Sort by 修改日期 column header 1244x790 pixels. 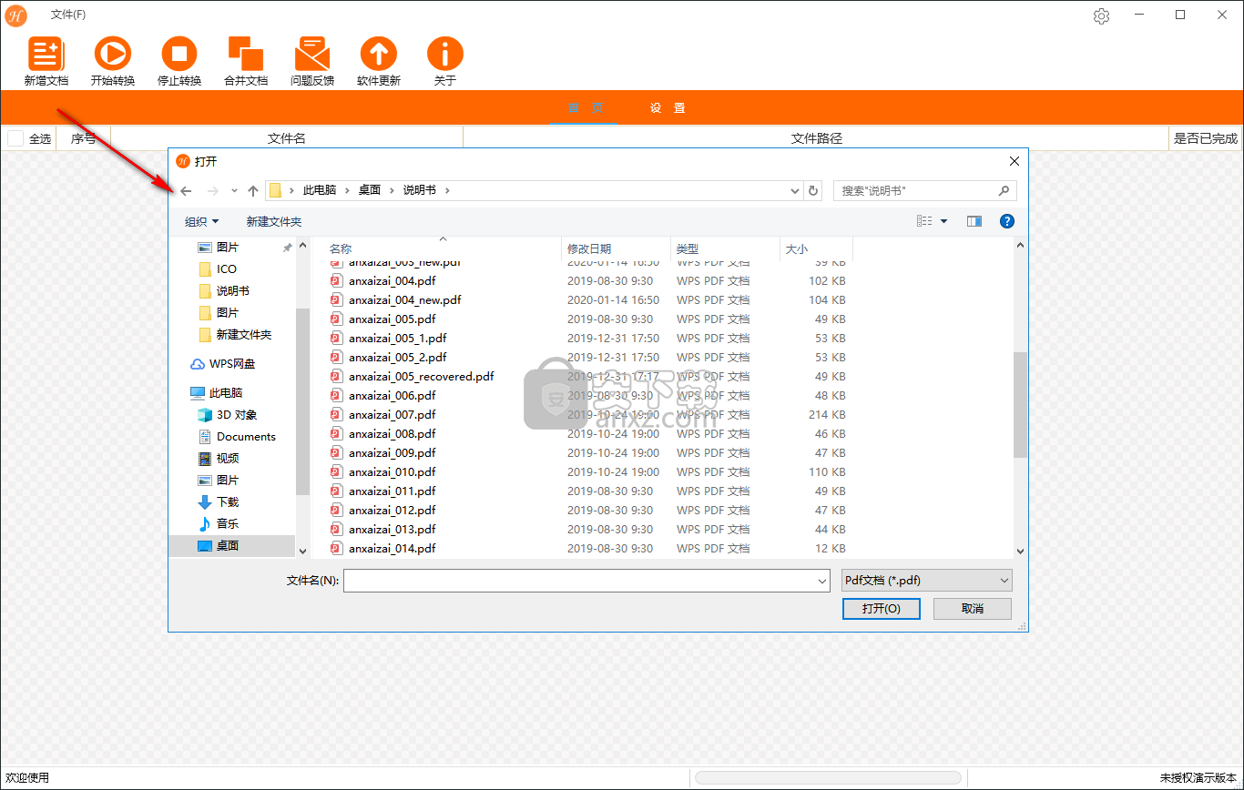coord(589,248)
